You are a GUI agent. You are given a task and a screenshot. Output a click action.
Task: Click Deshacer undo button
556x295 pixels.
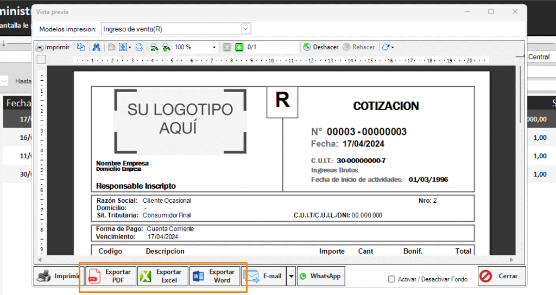pos(320,47)
